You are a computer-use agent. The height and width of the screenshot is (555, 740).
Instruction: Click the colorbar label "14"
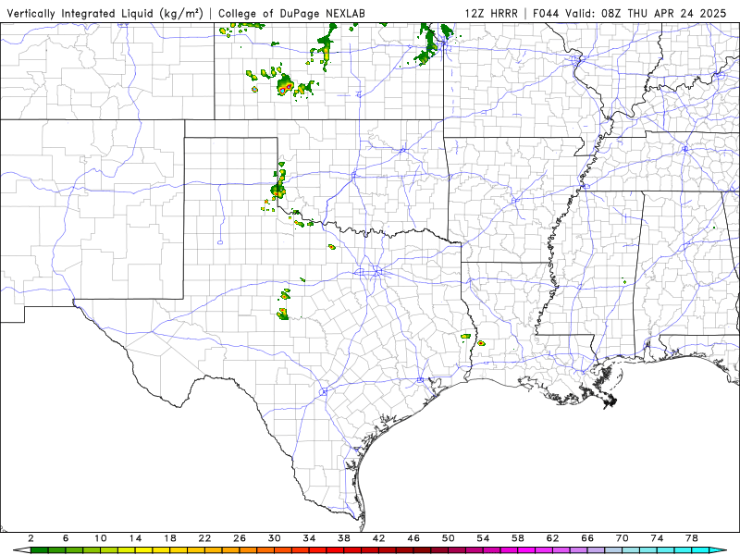tap(135, 538)
